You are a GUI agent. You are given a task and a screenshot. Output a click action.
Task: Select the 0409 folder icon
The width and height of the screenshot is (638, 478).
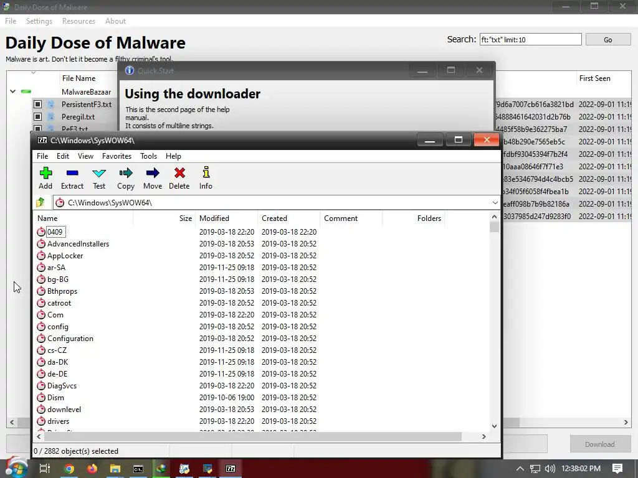(41, 232)
